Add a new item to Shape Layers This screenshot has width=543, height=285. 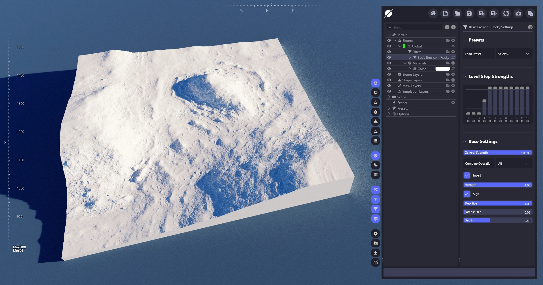click(x=453, y=80)
